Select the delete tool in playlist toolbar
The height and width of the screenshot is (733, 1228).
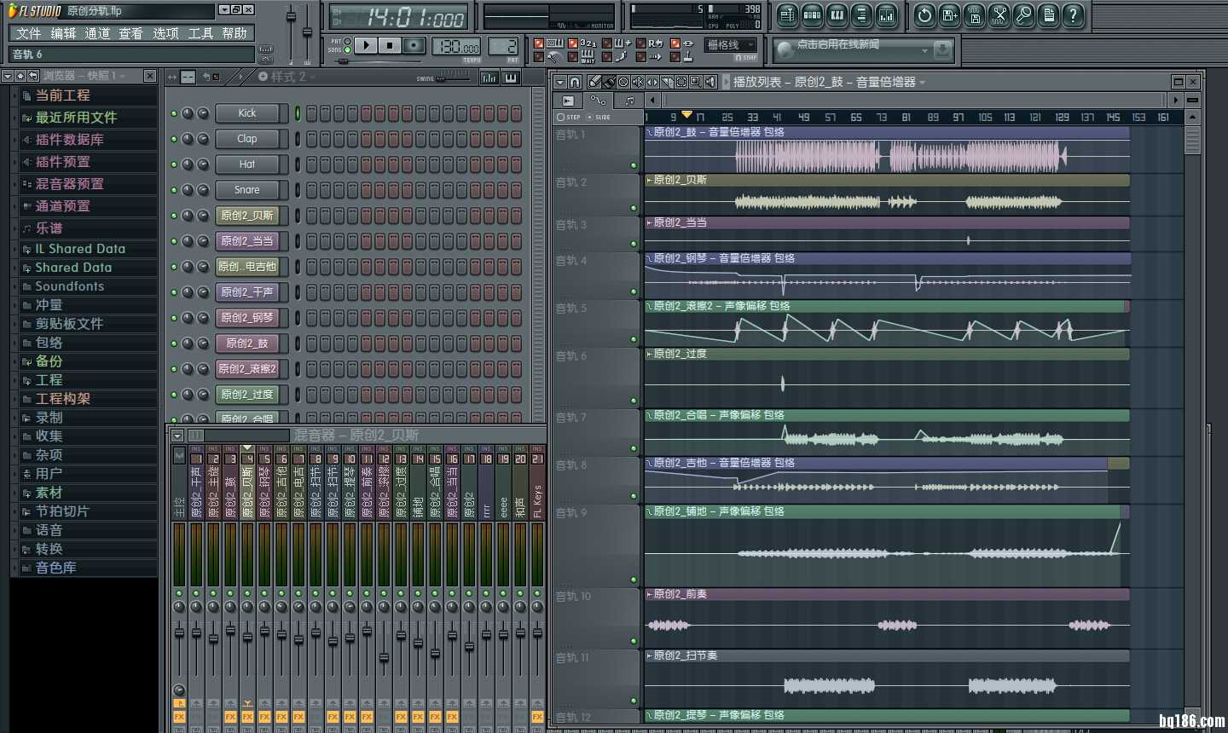623,82
